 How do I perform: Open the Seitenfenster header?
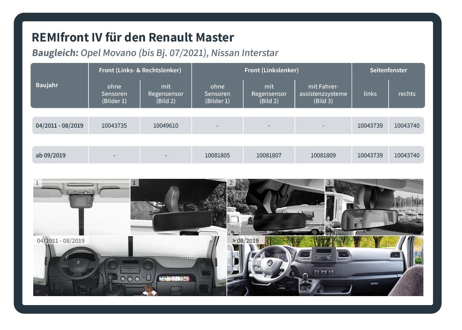click(x=388, y=70)
